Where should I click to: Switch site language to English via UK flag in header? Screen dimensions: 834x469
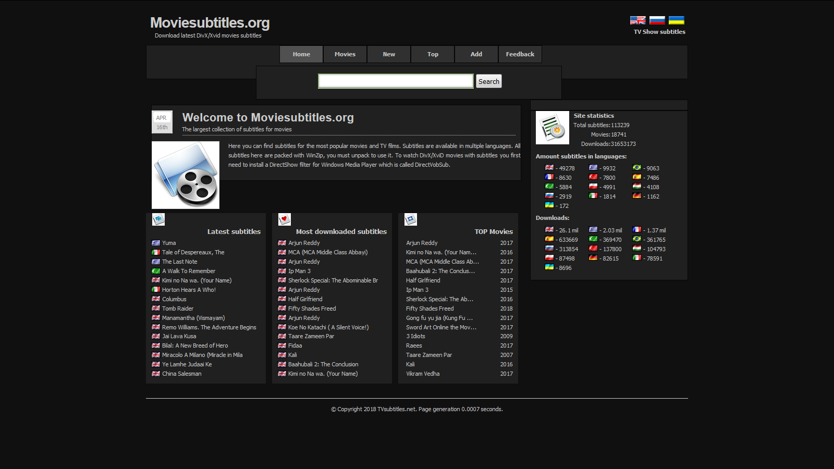click(637, 20)
